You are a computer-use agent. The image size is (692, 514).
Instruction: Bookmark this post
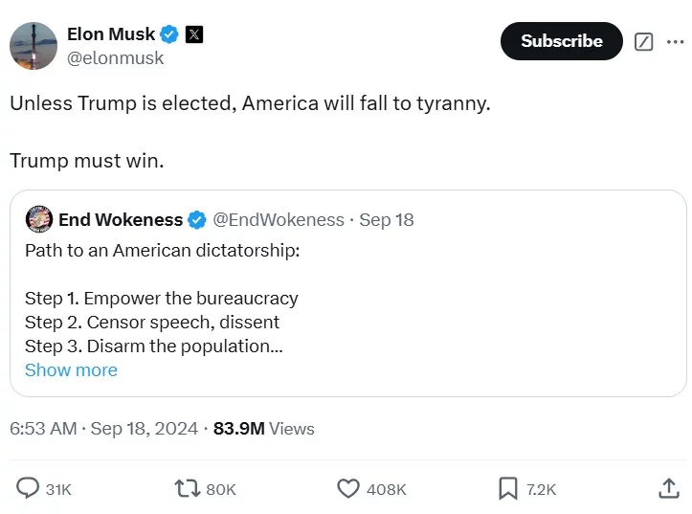[508, 489]
